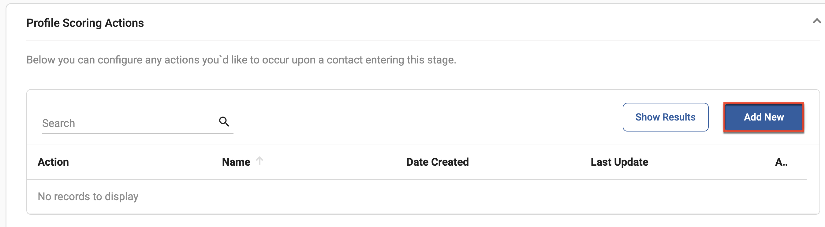The image size is (825, 227).
Task: Sort the table by Name column
Action: (236, 162)
